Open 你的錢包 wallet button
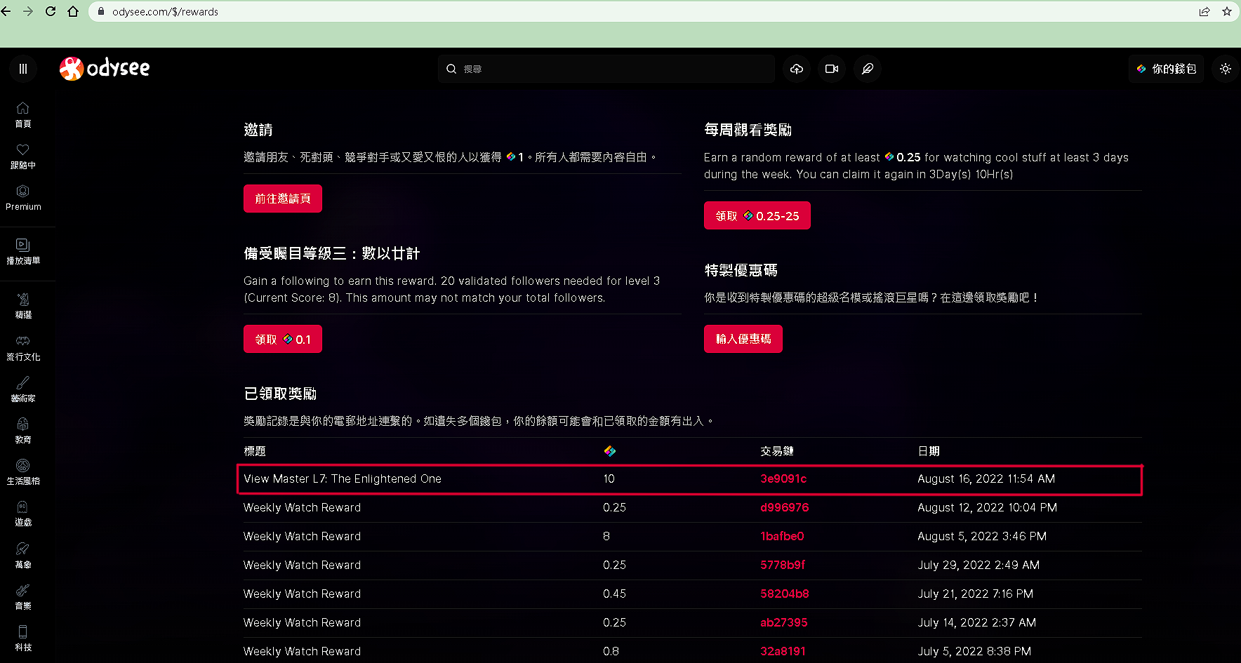The height and width of the screenshot is (663, 1241). [1166, 69]
